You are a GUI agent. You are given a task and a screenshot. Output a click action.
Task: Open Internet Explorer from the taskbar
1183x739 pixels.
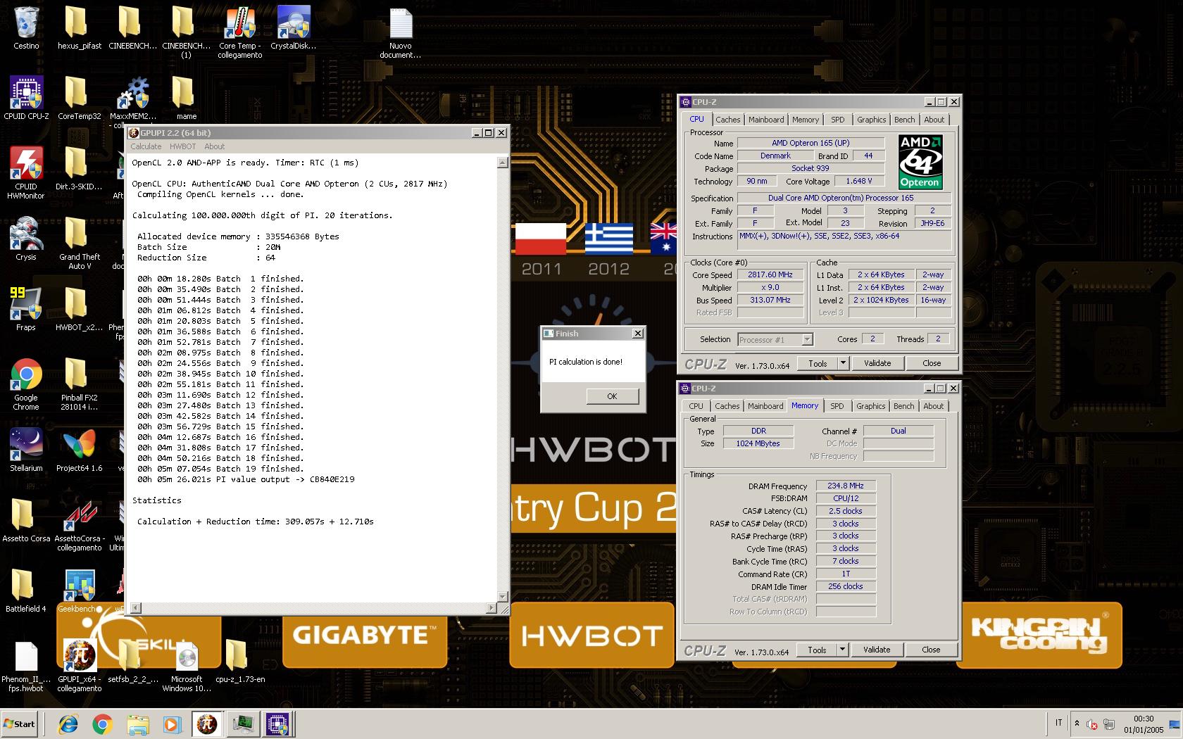(68, 724)
